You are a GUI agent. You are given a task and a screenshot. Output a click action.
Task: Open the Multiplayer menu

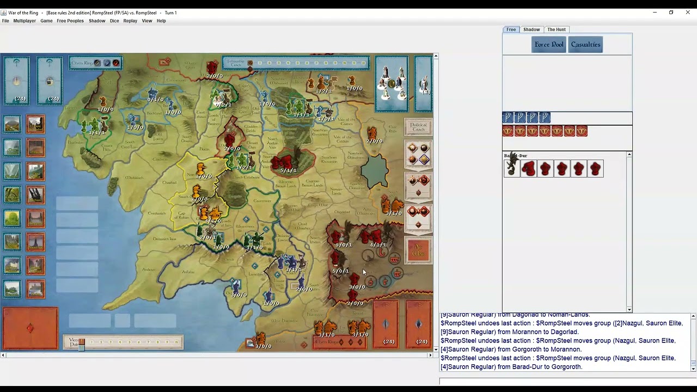click(25, 21)
